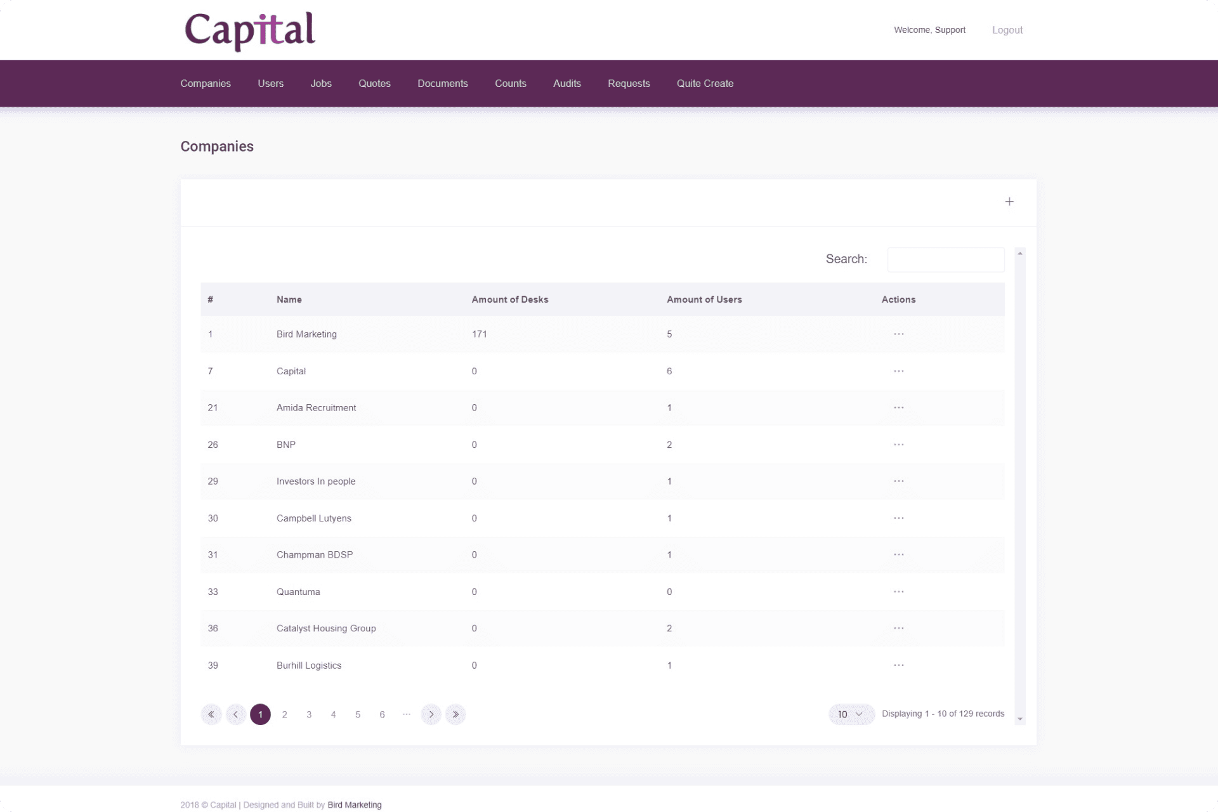Open the Quite Create section
1218x812 pixels.
pos(704,83)
